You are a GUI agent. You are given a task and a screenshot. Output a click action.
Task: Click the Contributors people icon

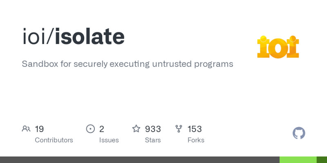tap(26, 129)
